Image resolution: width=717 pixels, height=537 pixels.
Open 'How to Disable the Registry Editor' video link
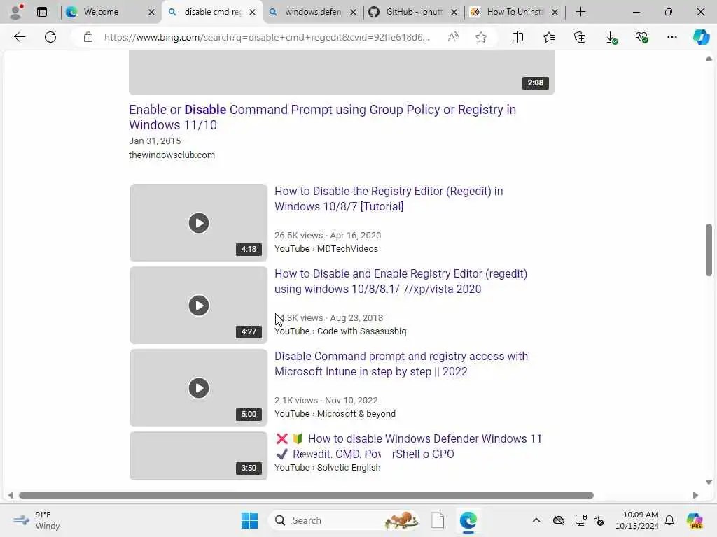point(389,199)
